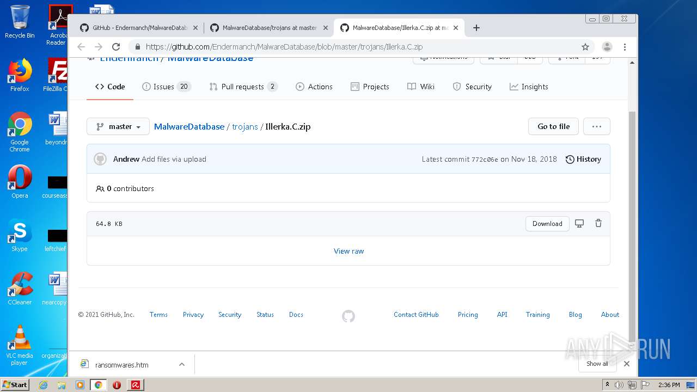Viewport: 697px width, 392px height.
Task: Open Firefox desktop shortcut
Action: pyautogui.click(x=20, y=75)
